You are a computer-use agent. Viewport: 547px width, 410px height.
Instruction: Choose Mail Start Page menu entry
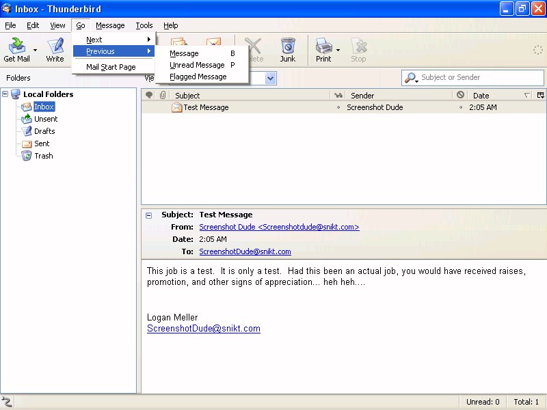[114, 67]
